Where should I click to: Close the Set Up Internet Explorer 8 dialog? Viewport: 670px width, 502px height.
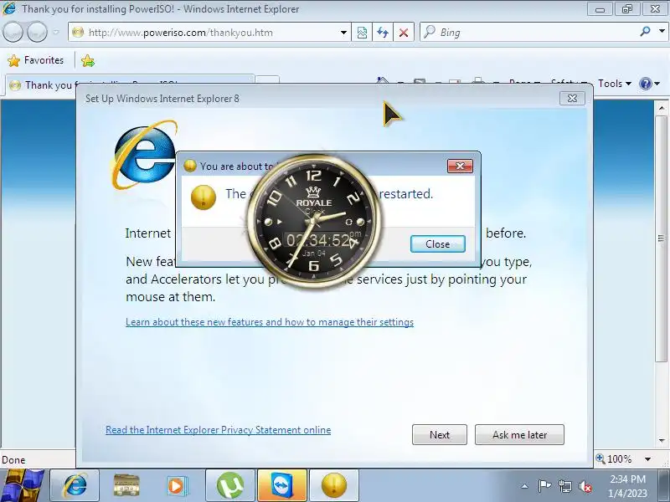point(572,99)
